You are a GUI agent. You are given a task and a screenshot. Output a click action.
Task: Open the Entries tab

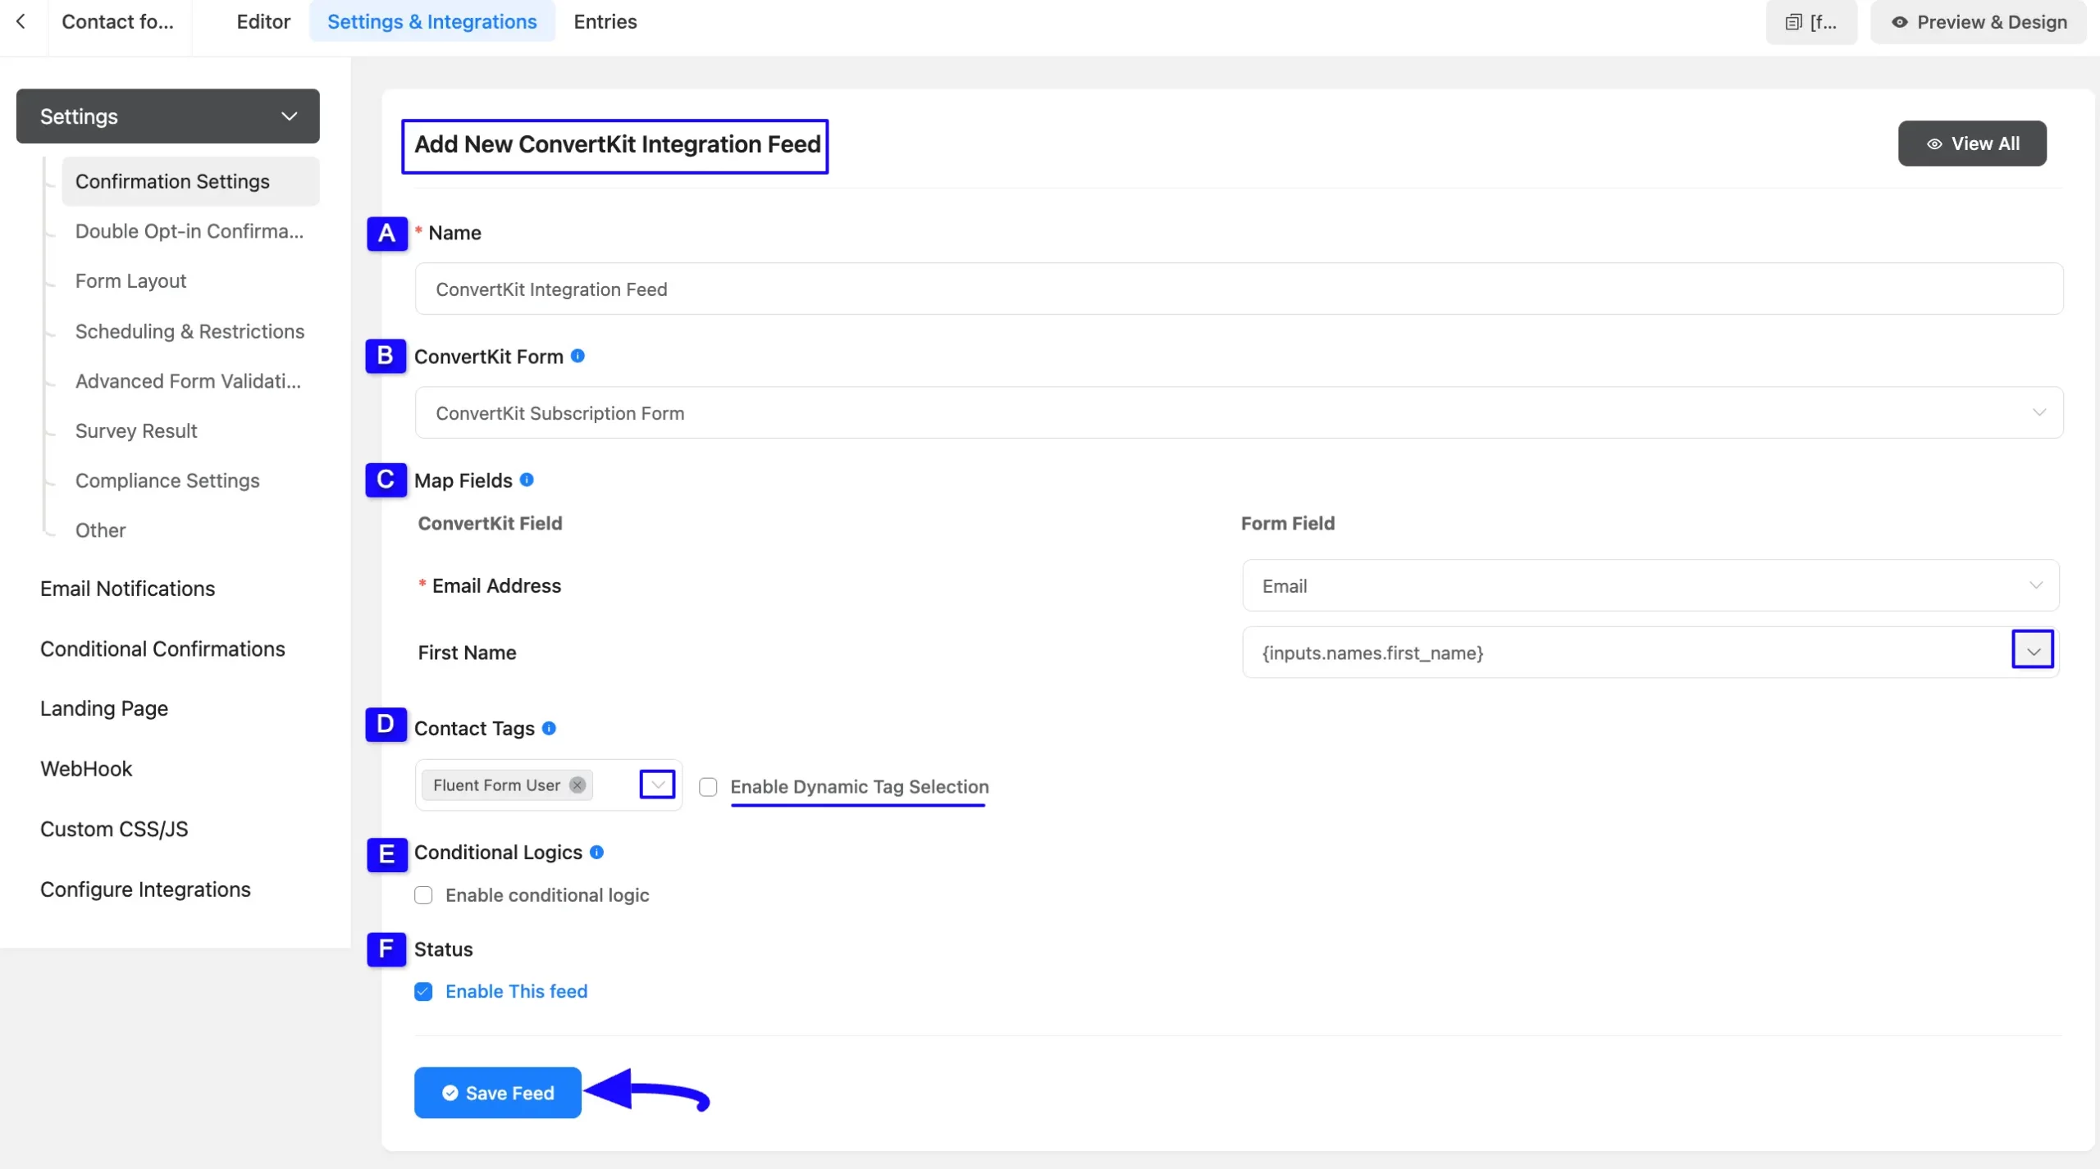coord(605,22)
